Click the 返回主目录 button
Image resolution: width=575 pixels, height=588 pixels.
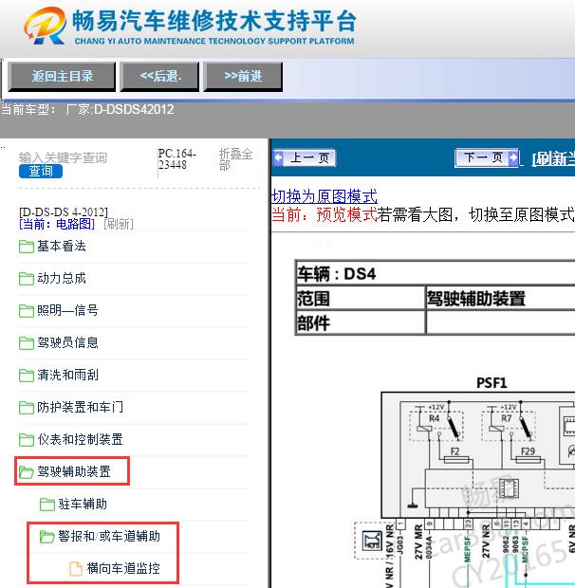point(62,77)
